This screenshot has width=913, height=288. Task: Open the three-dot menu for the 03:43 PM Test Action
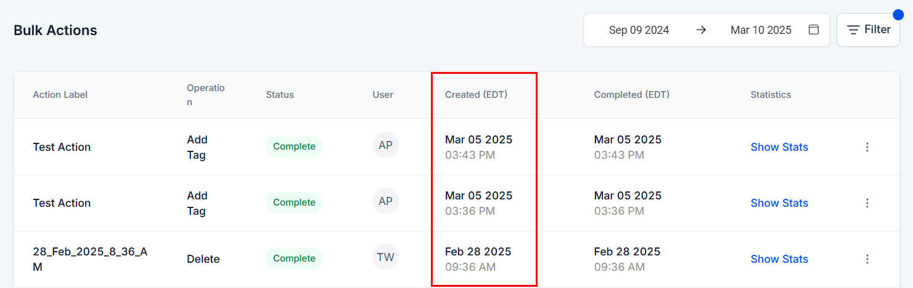(x=867, y=147)
